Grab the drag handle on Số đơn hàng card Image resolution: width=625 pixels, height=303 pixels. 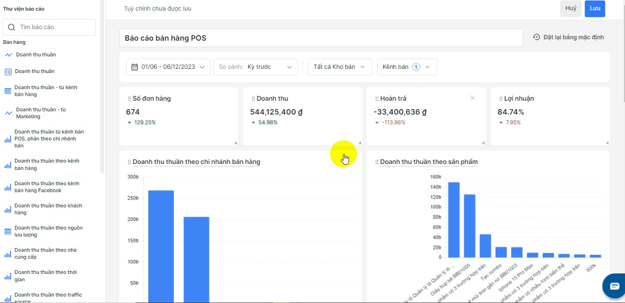[129, 99]
